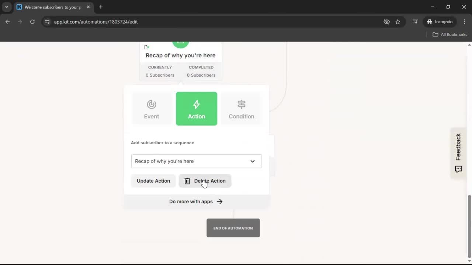Click the subscriber exit icon on the recap card

[146, 47]
